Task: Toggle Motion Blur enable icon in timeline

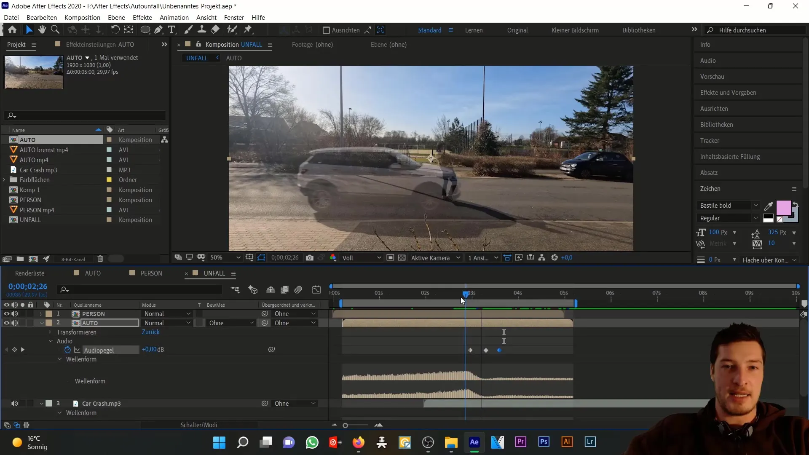Action: [x=298, y=290]
